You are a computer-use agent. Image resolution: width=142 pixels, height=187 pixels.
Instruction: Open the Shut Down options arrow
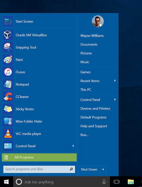coord(103,169)
